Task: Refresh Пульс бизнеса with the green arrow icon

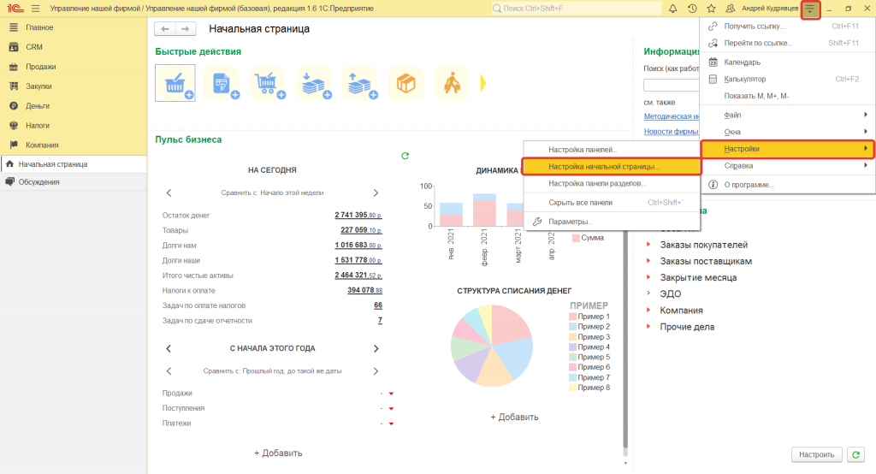Action: (405, 156)
